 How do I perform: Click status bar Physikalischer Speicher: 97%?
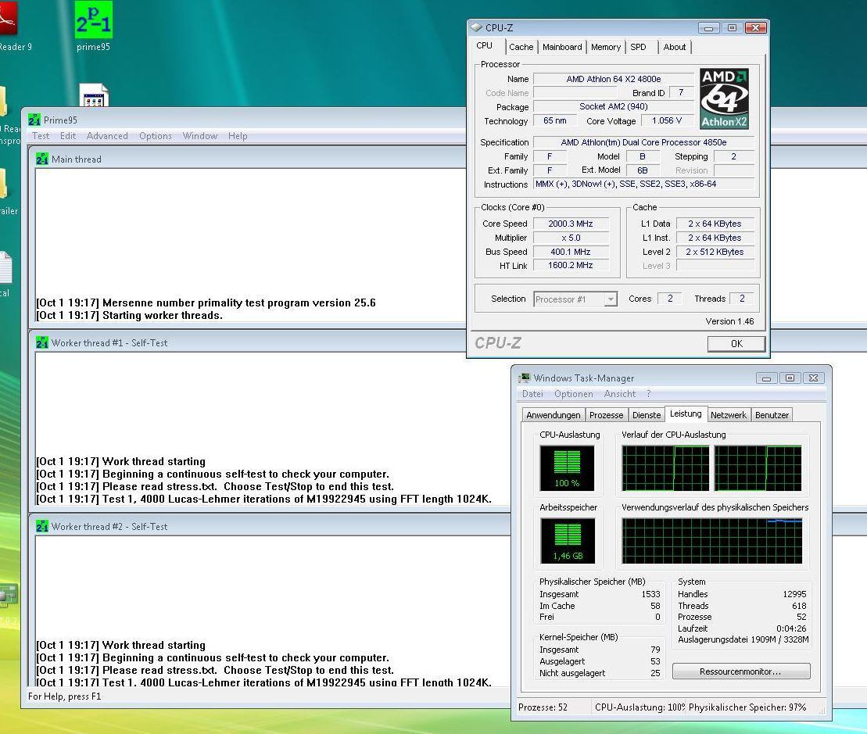click(x=747, y=707)
